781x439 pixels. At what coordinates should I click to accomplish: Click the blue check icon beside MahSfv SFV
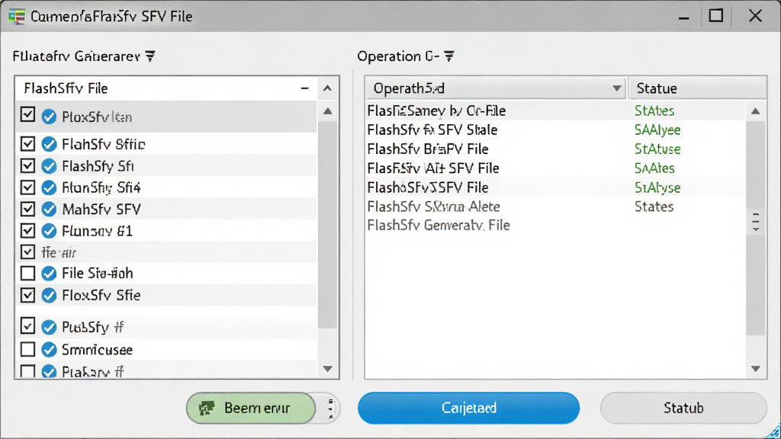(49, 209)
